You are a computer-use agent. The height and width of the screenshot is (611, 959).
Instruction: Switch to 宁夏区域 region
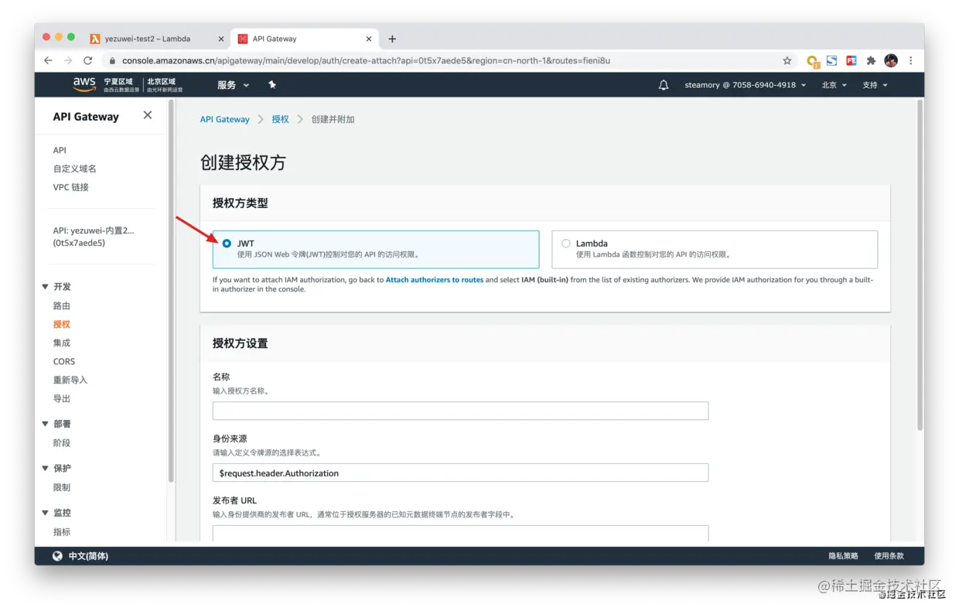[x=121, y=84]
